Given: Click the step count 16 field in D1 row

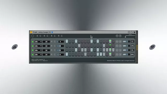Looking at the screenshot, I should coord(46,50).
